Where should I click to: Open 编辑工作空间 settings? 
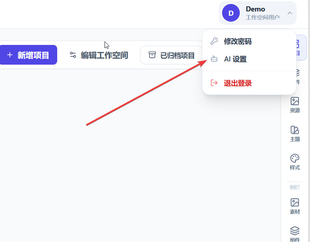99,55
